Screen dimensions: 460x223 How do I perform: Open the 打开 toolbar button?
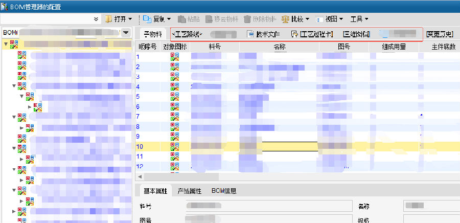coord(118,19)
